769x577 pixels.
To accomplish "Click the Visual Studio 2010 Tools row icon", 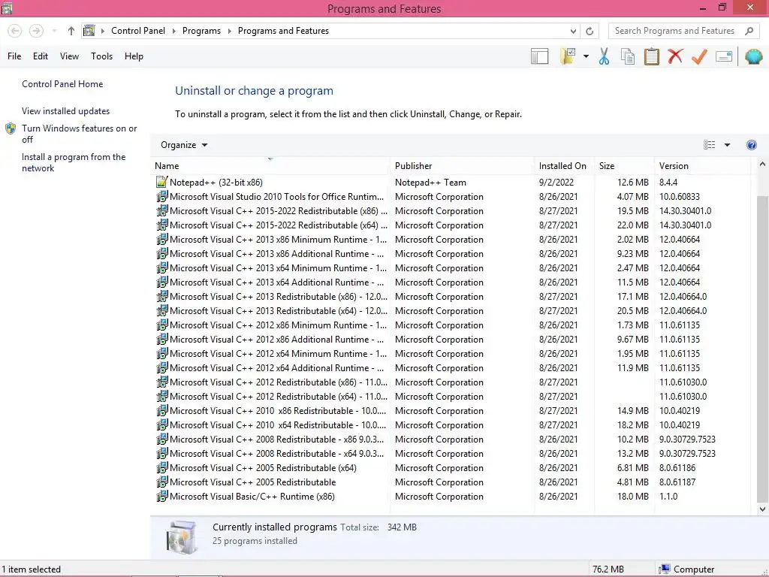I will [x=161, y=196].
